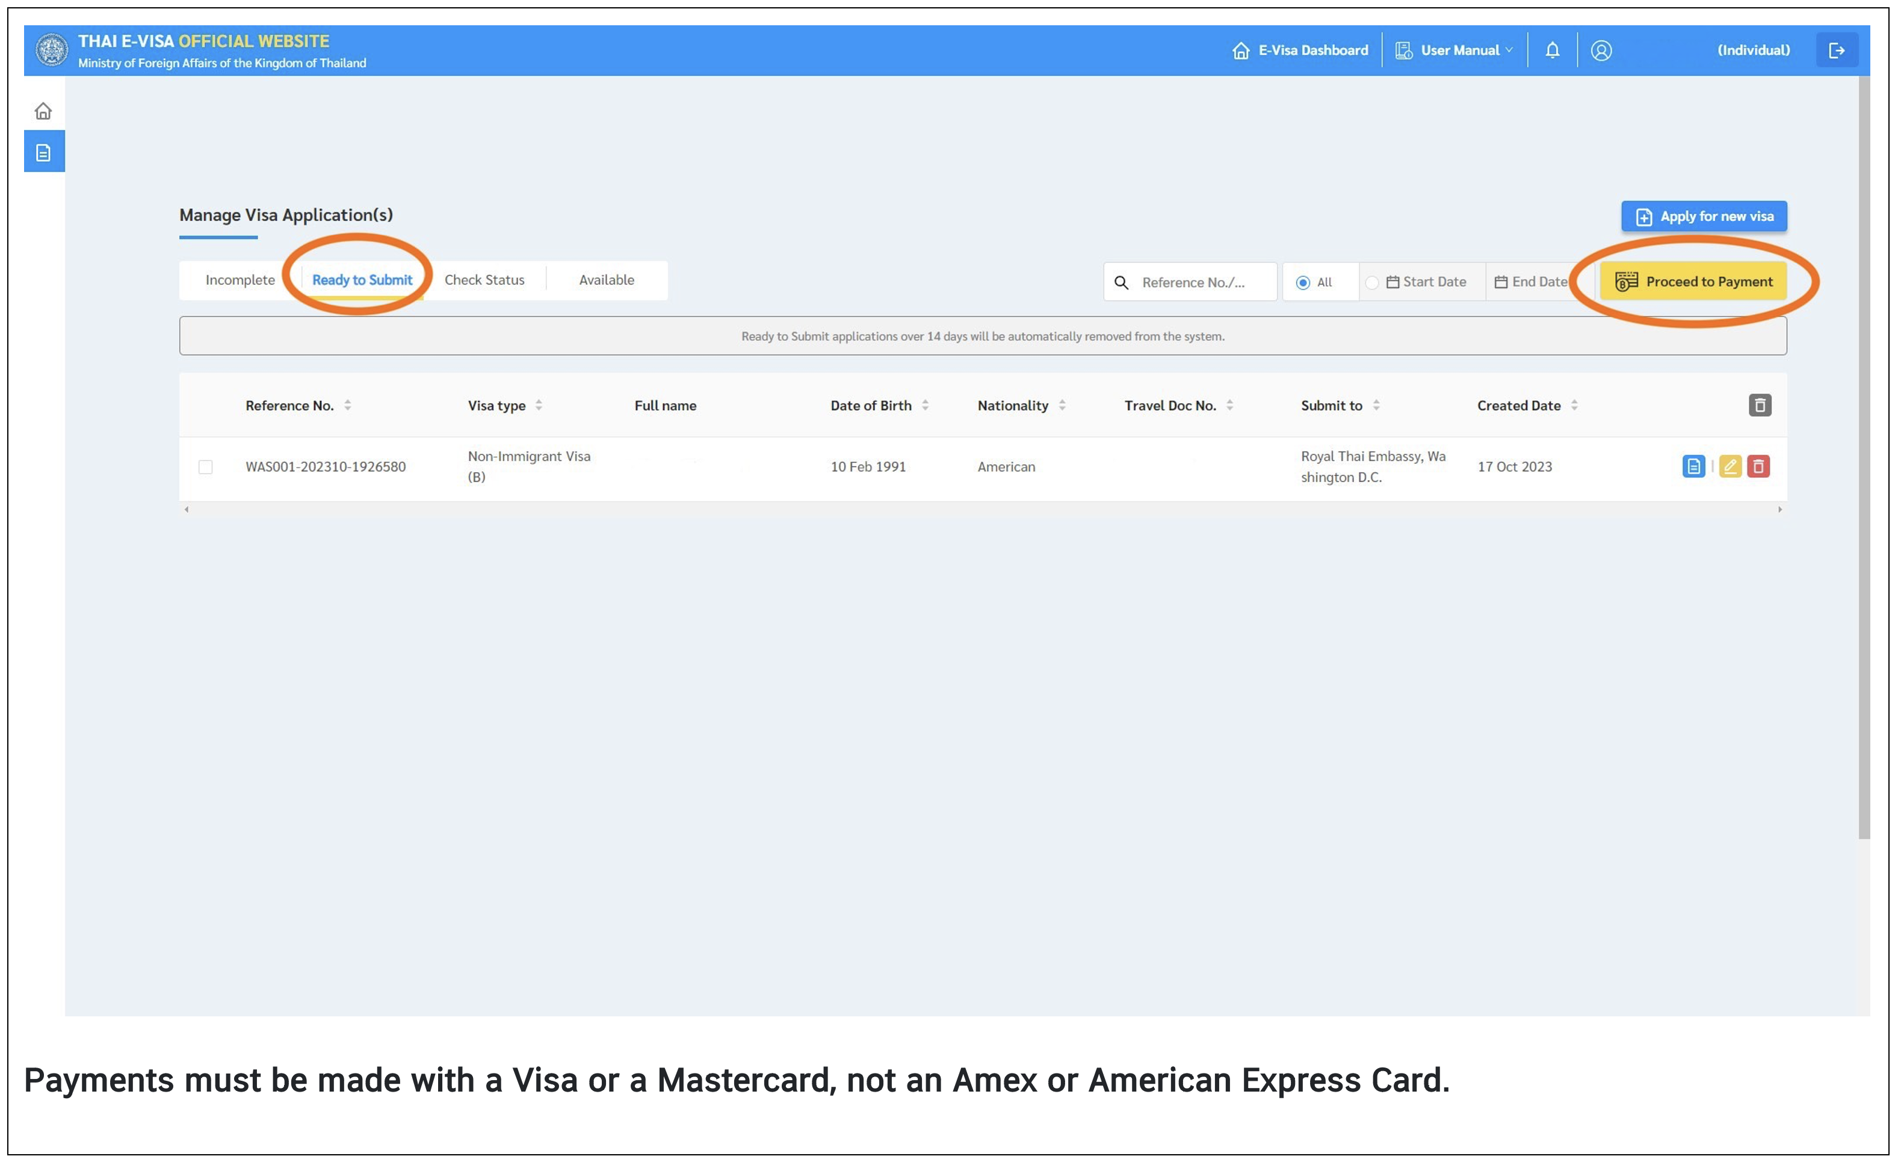Click the gray trash icon in the table header
The image size is (1898, 1165).
point(1760,404)
